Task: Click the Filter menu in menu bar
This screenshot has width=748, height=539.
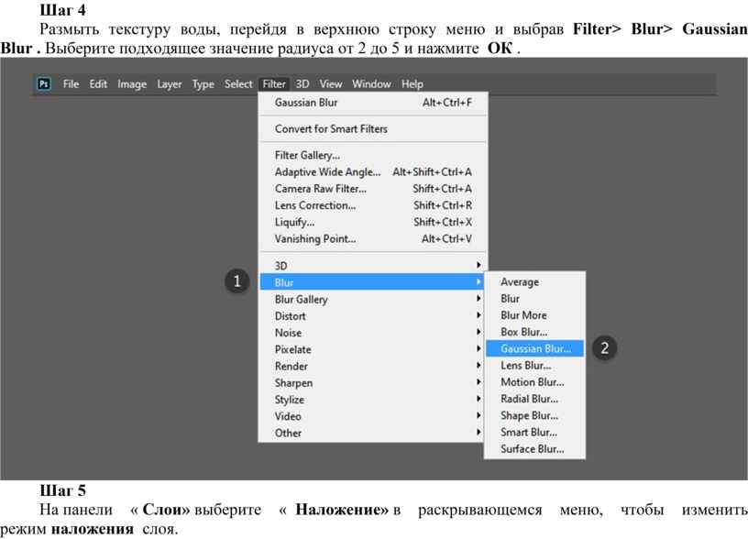Action: [x=274, y=84]
